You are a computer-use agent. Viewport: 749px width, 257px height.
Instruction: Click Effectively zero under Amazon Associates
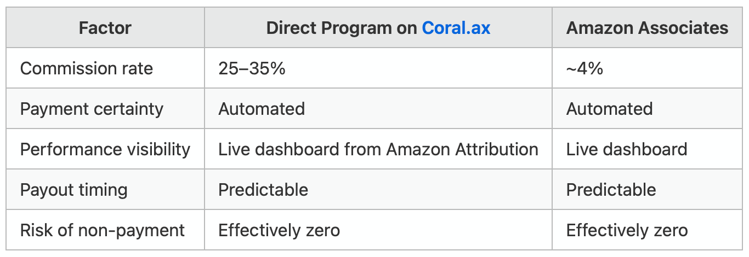click(x=627, y=230)
